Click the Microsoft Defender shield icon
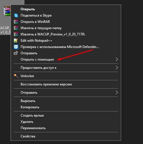Screen dimensions: 143x144 (16, 47)
